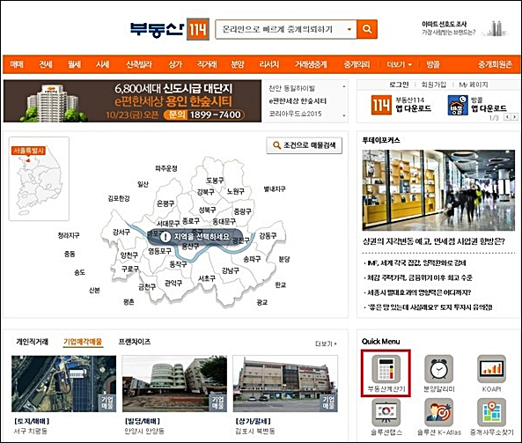This screenshot has width=522, height=443.
Task: Click the app banner next arrow
Action: 515,117
